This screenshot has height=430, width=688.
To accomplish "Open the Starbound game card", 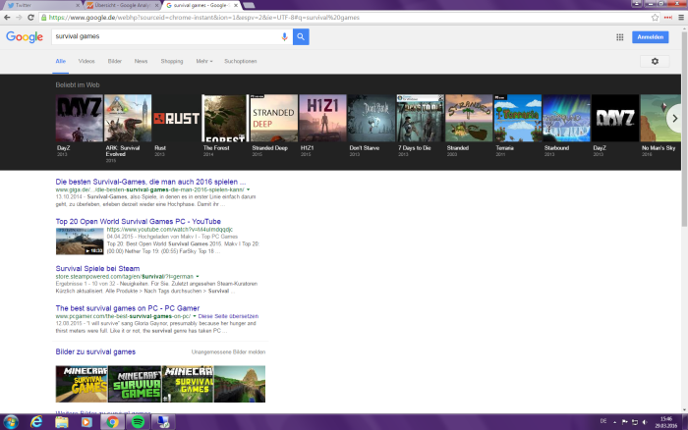I will pyautogui.click(x=566, y=126).
